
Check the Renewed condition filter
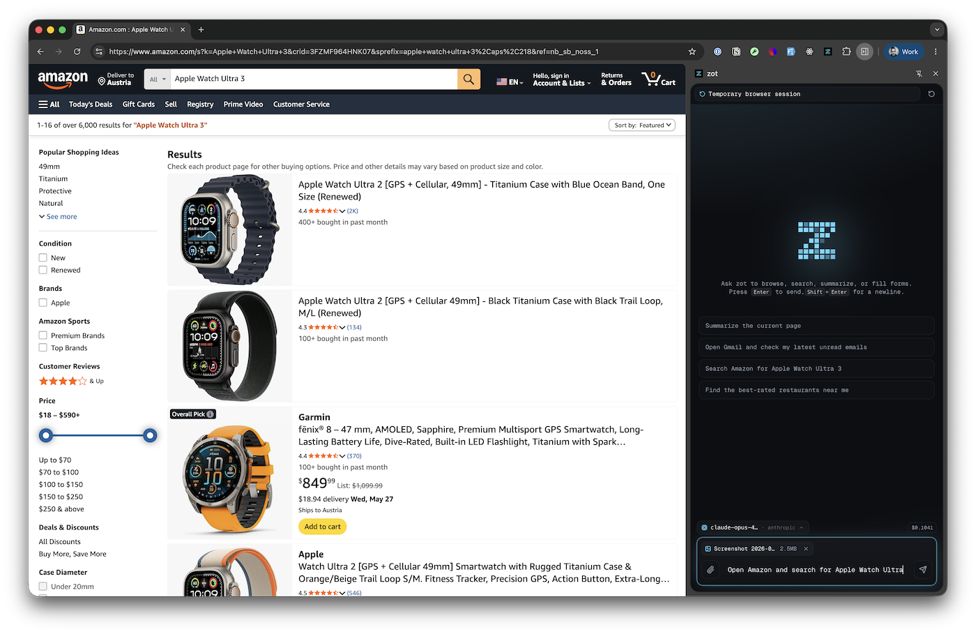click(43, 271)
